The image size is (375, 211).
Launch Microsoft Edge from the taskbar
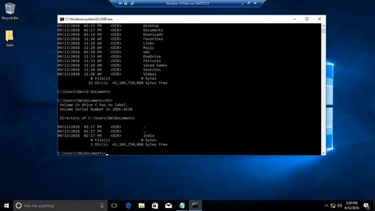tap(128, 206)
